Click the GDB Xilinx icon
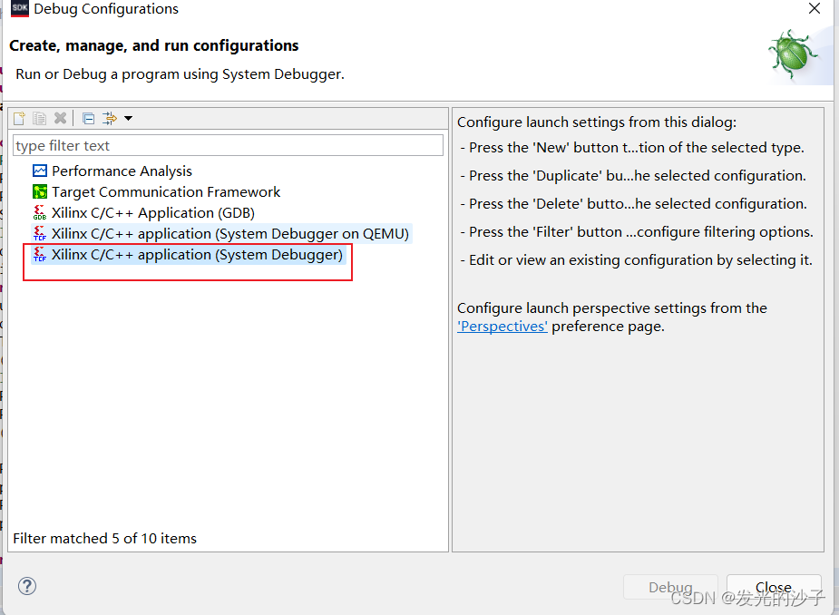 click(x=40, y=212)
